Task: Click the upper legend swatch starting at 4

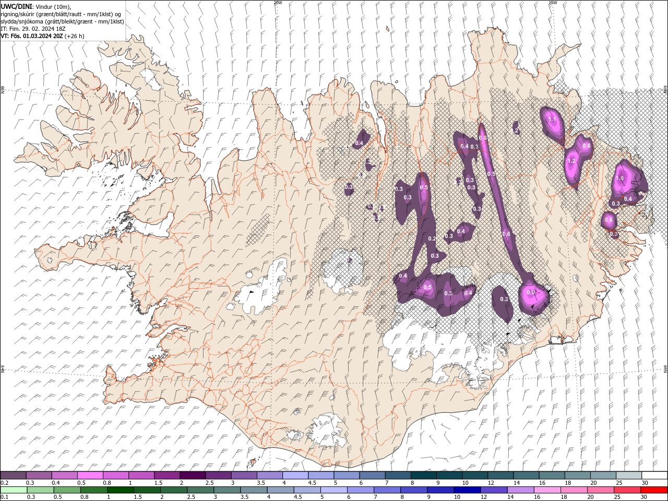Action: click(x=295, y=475)
